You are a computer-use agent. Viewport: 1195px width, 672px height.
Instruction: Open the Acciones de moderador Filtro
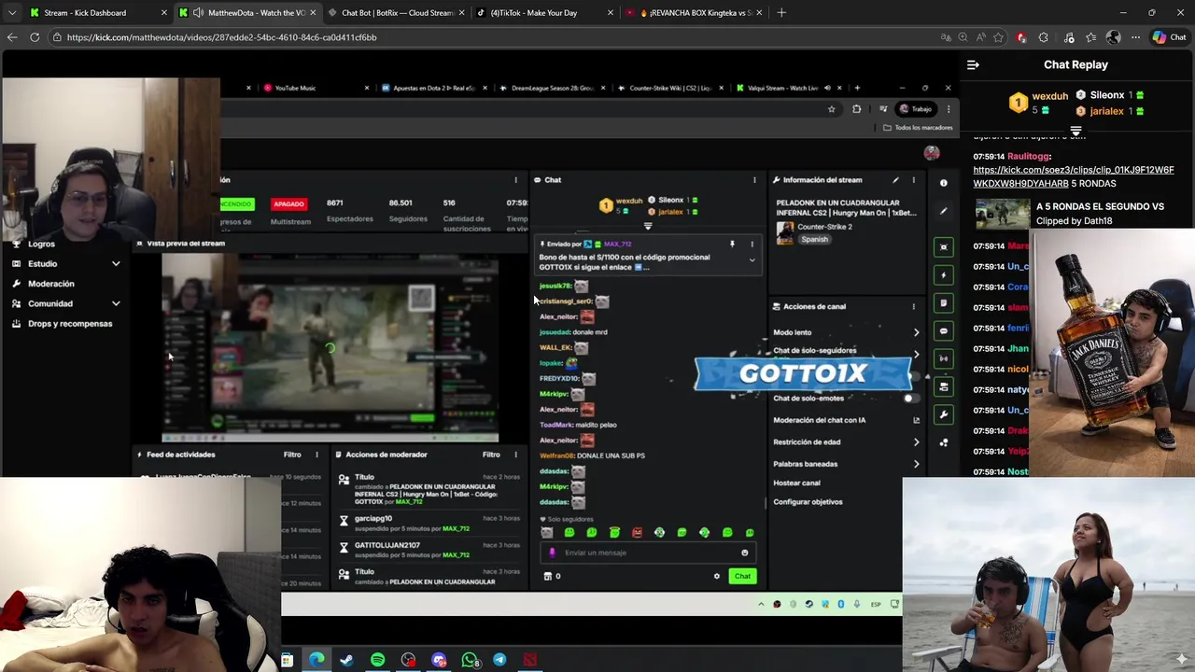point(491,455)
